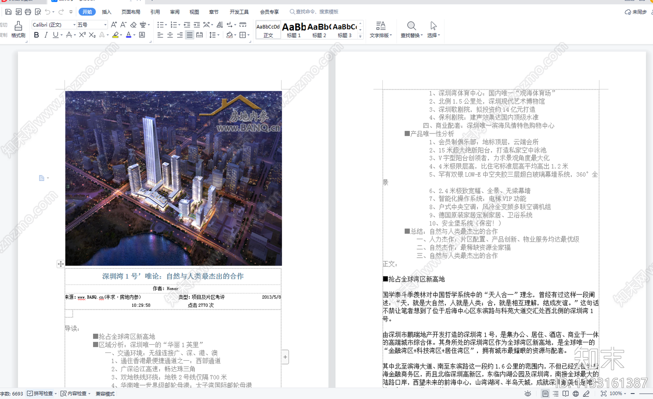The width and height of the screenshot is (653, 399).
Task: Click the bullet list icon
Action: tap(160, 25)
